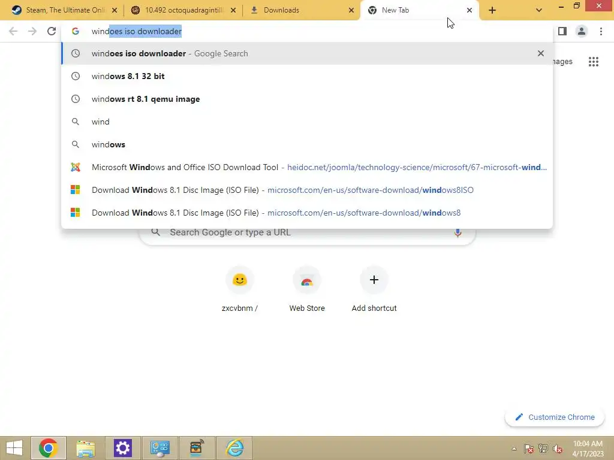
Task: Open the zxcvbnm / shortcut
Action: (x=240, y=289)
